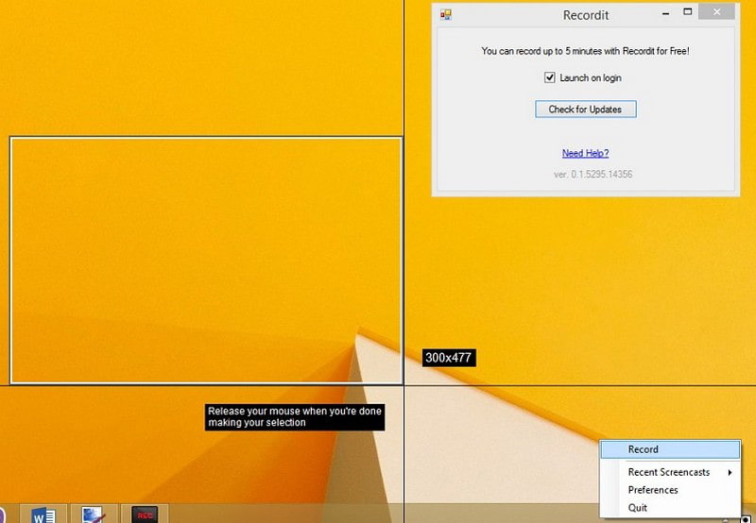Click the Recordit window title icon
Screen dimensions: 756x523
pos(446,14)
